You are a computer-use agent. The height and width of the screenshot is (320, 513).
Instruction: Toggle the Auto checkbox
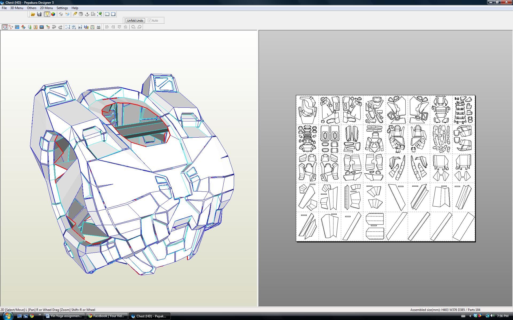pos(150,20)
